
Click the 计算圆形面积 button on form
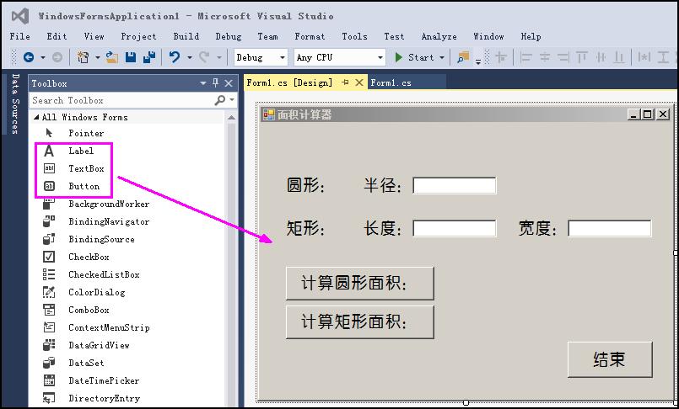coord(360,284)
